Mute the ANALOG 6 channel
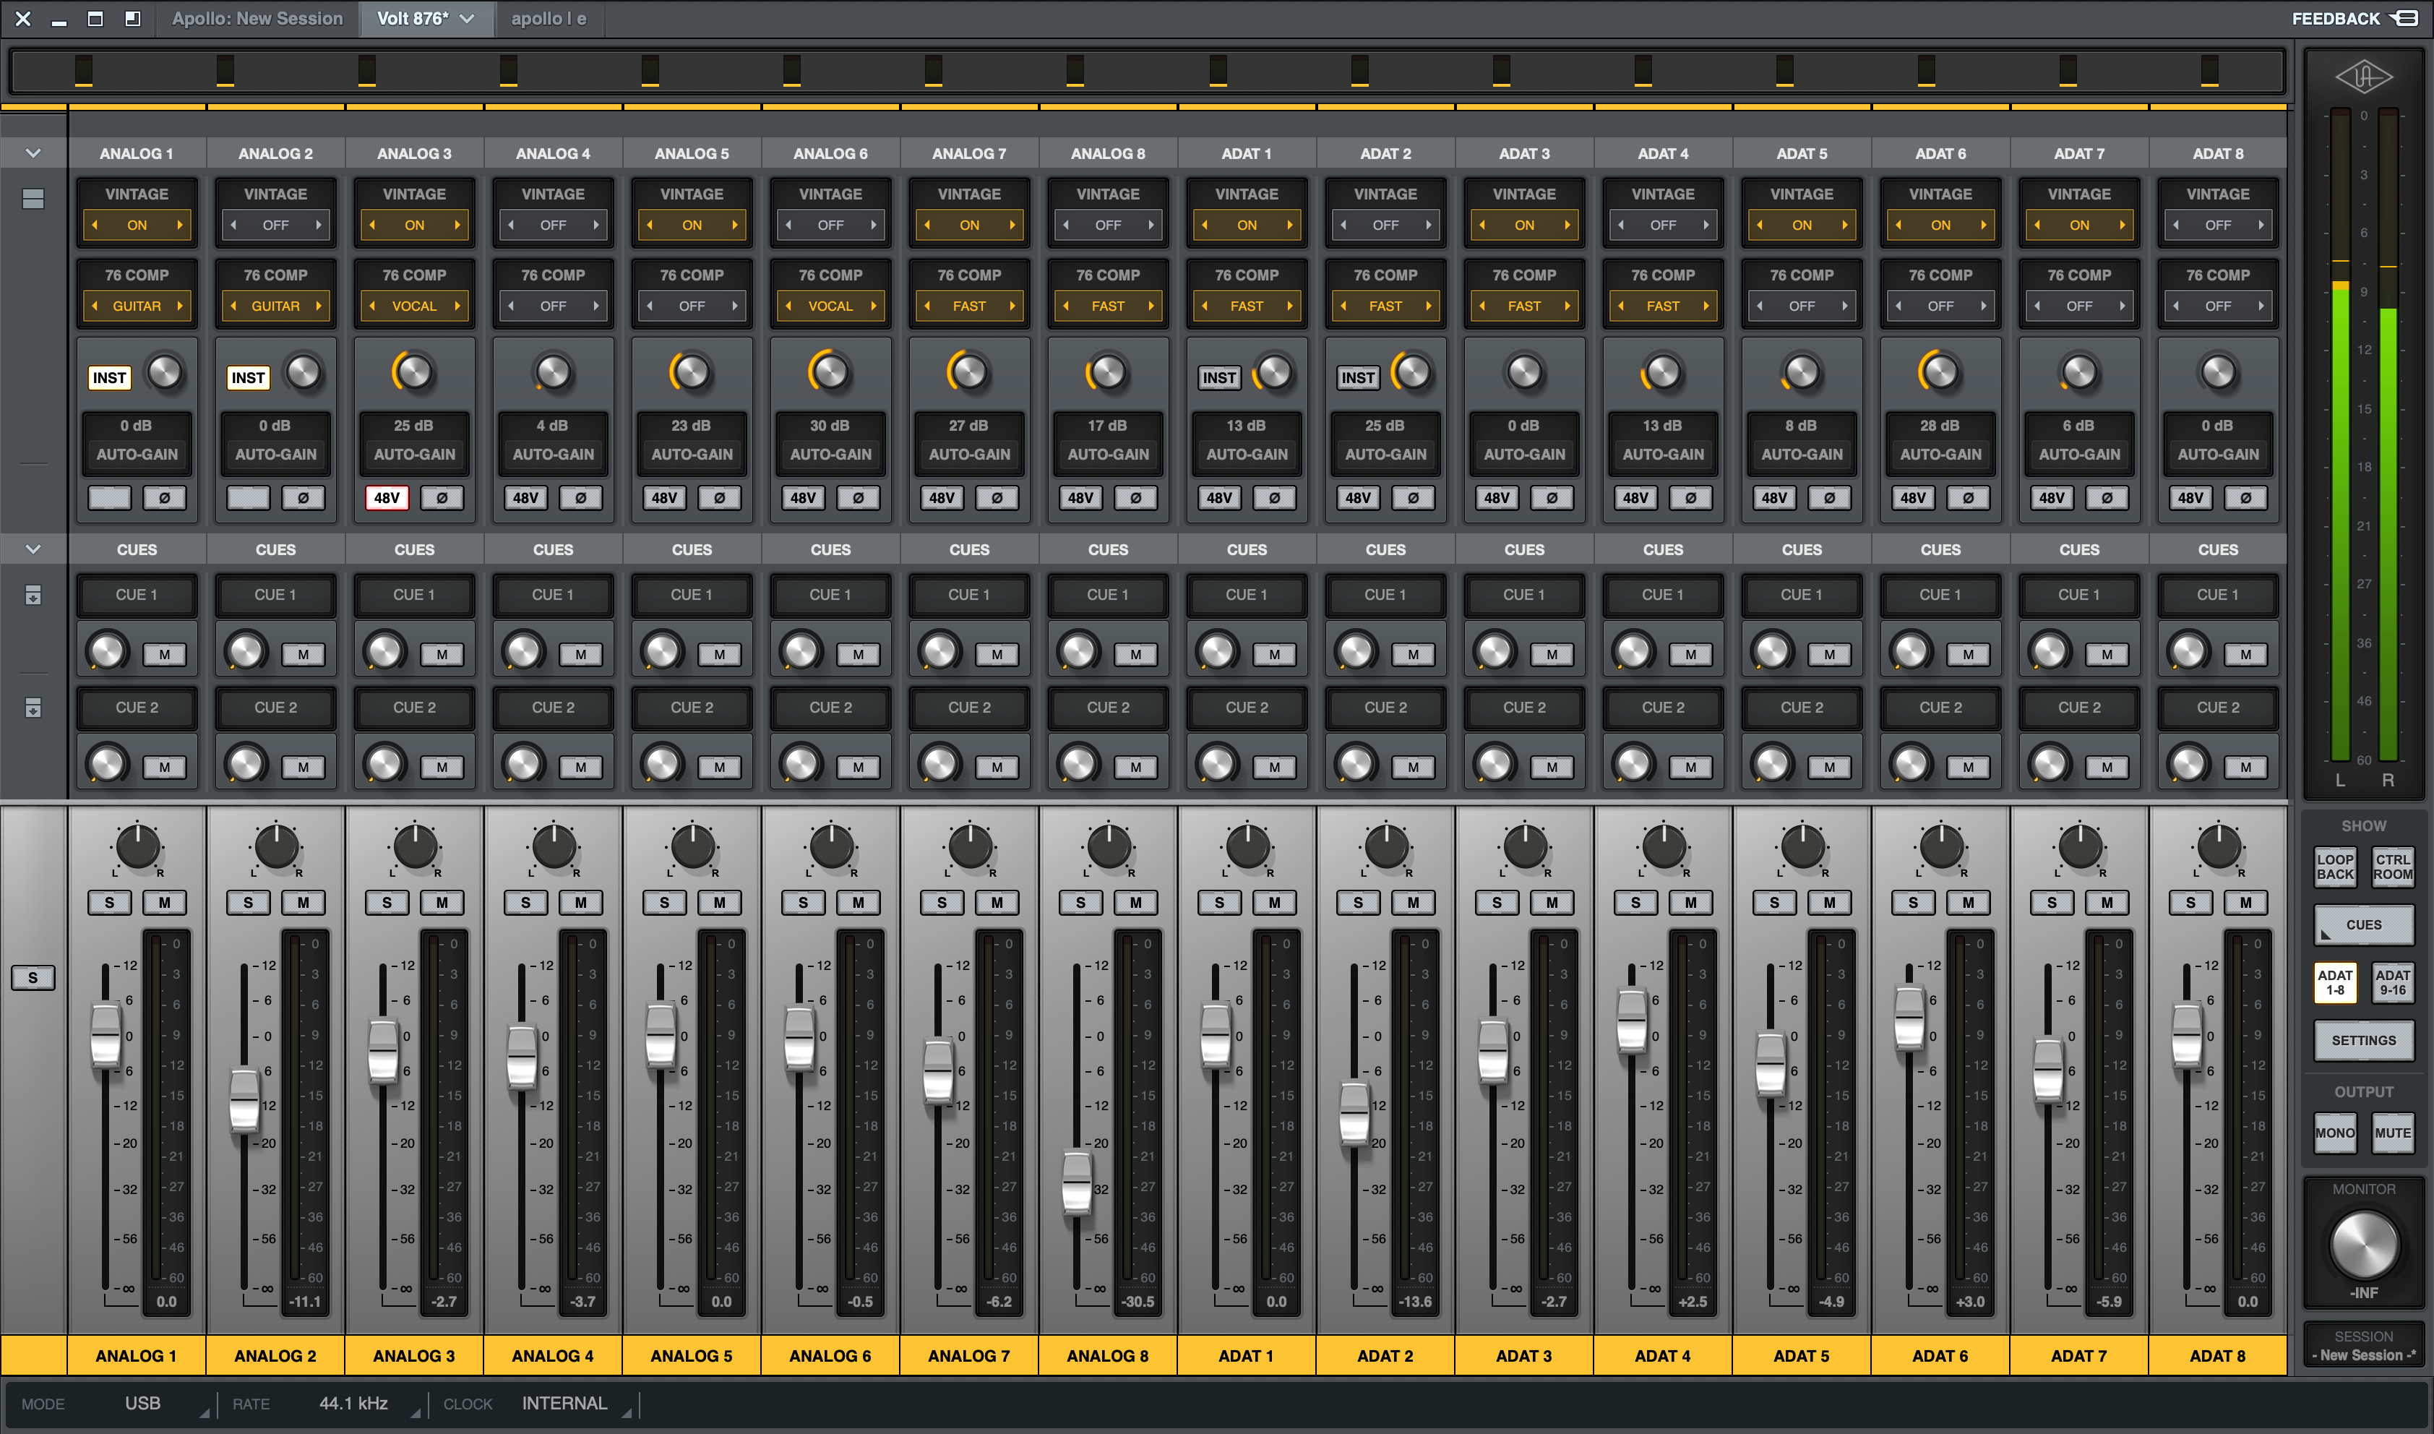This screenshot has height=1434, width=2434. pyautogui.click(x=858, y=903)
